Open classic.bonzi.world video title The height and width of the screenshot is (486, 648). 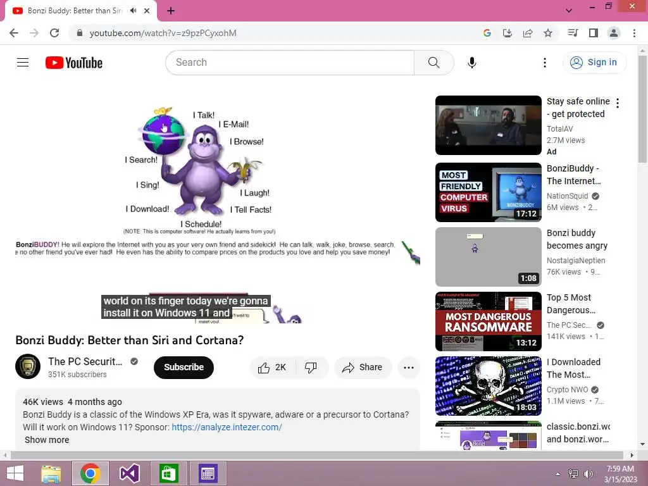point(578,433)
